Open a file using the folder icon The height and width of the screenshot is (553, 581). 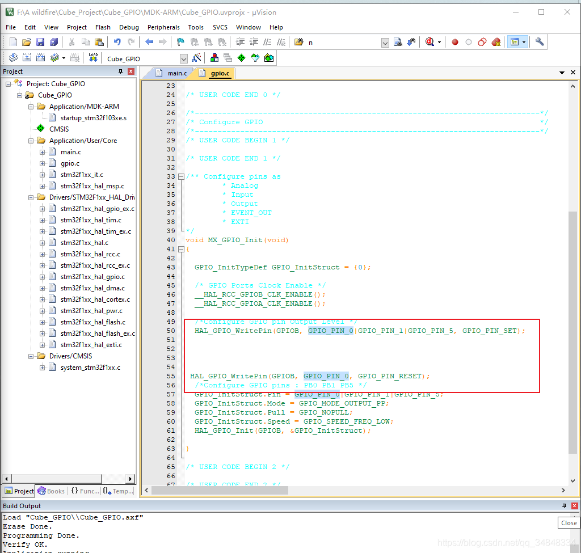tap(27, 42)
